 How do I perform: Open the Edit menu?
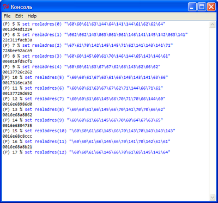coord(19,16)
